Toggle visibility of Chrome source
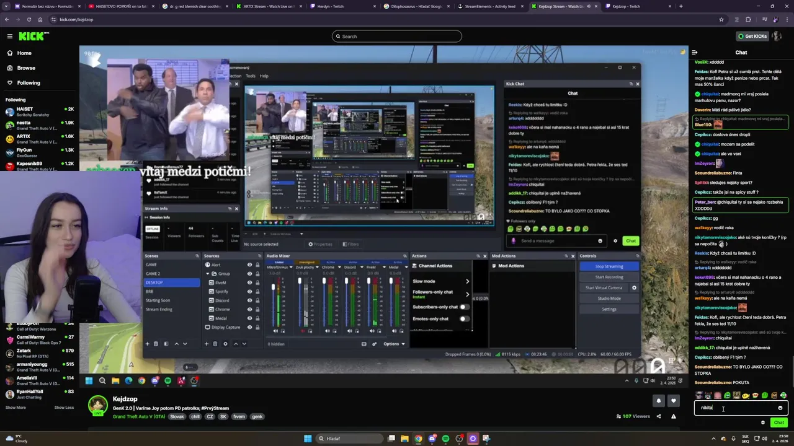794x446 pixels. point(250,309)
